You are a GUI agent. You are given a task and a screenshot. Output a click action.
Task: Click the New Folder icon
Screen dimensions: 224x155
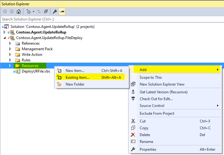pos(59,84)
